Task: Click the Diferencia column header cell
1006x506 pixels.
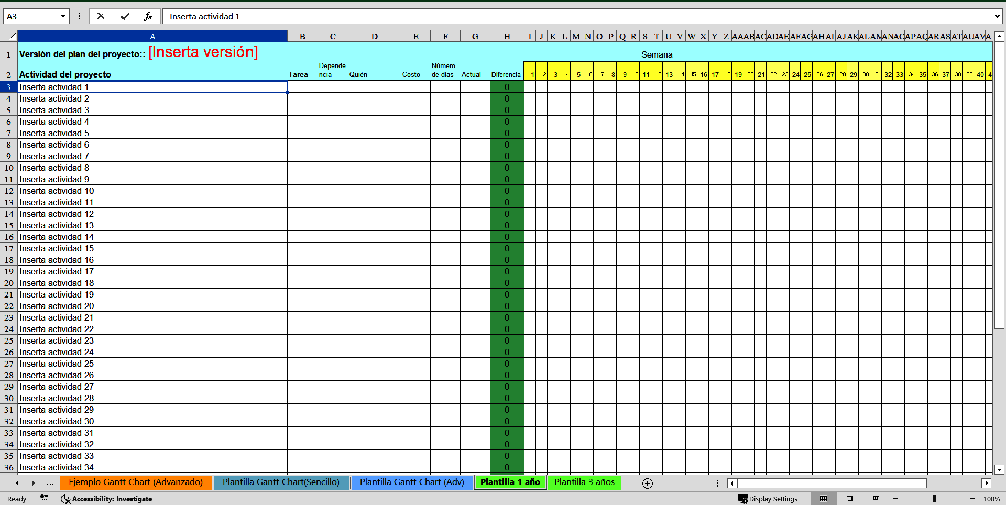Action: 507,71
